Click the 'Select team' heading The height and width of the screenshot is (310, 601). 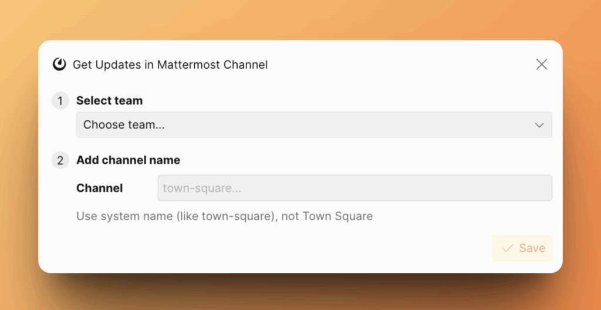tap(109, 101)
